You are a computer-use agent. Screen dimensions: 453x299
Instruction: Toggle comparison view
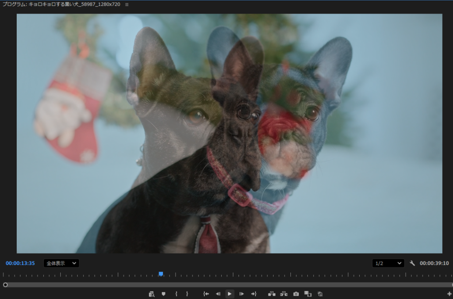[x=308, y=294]
